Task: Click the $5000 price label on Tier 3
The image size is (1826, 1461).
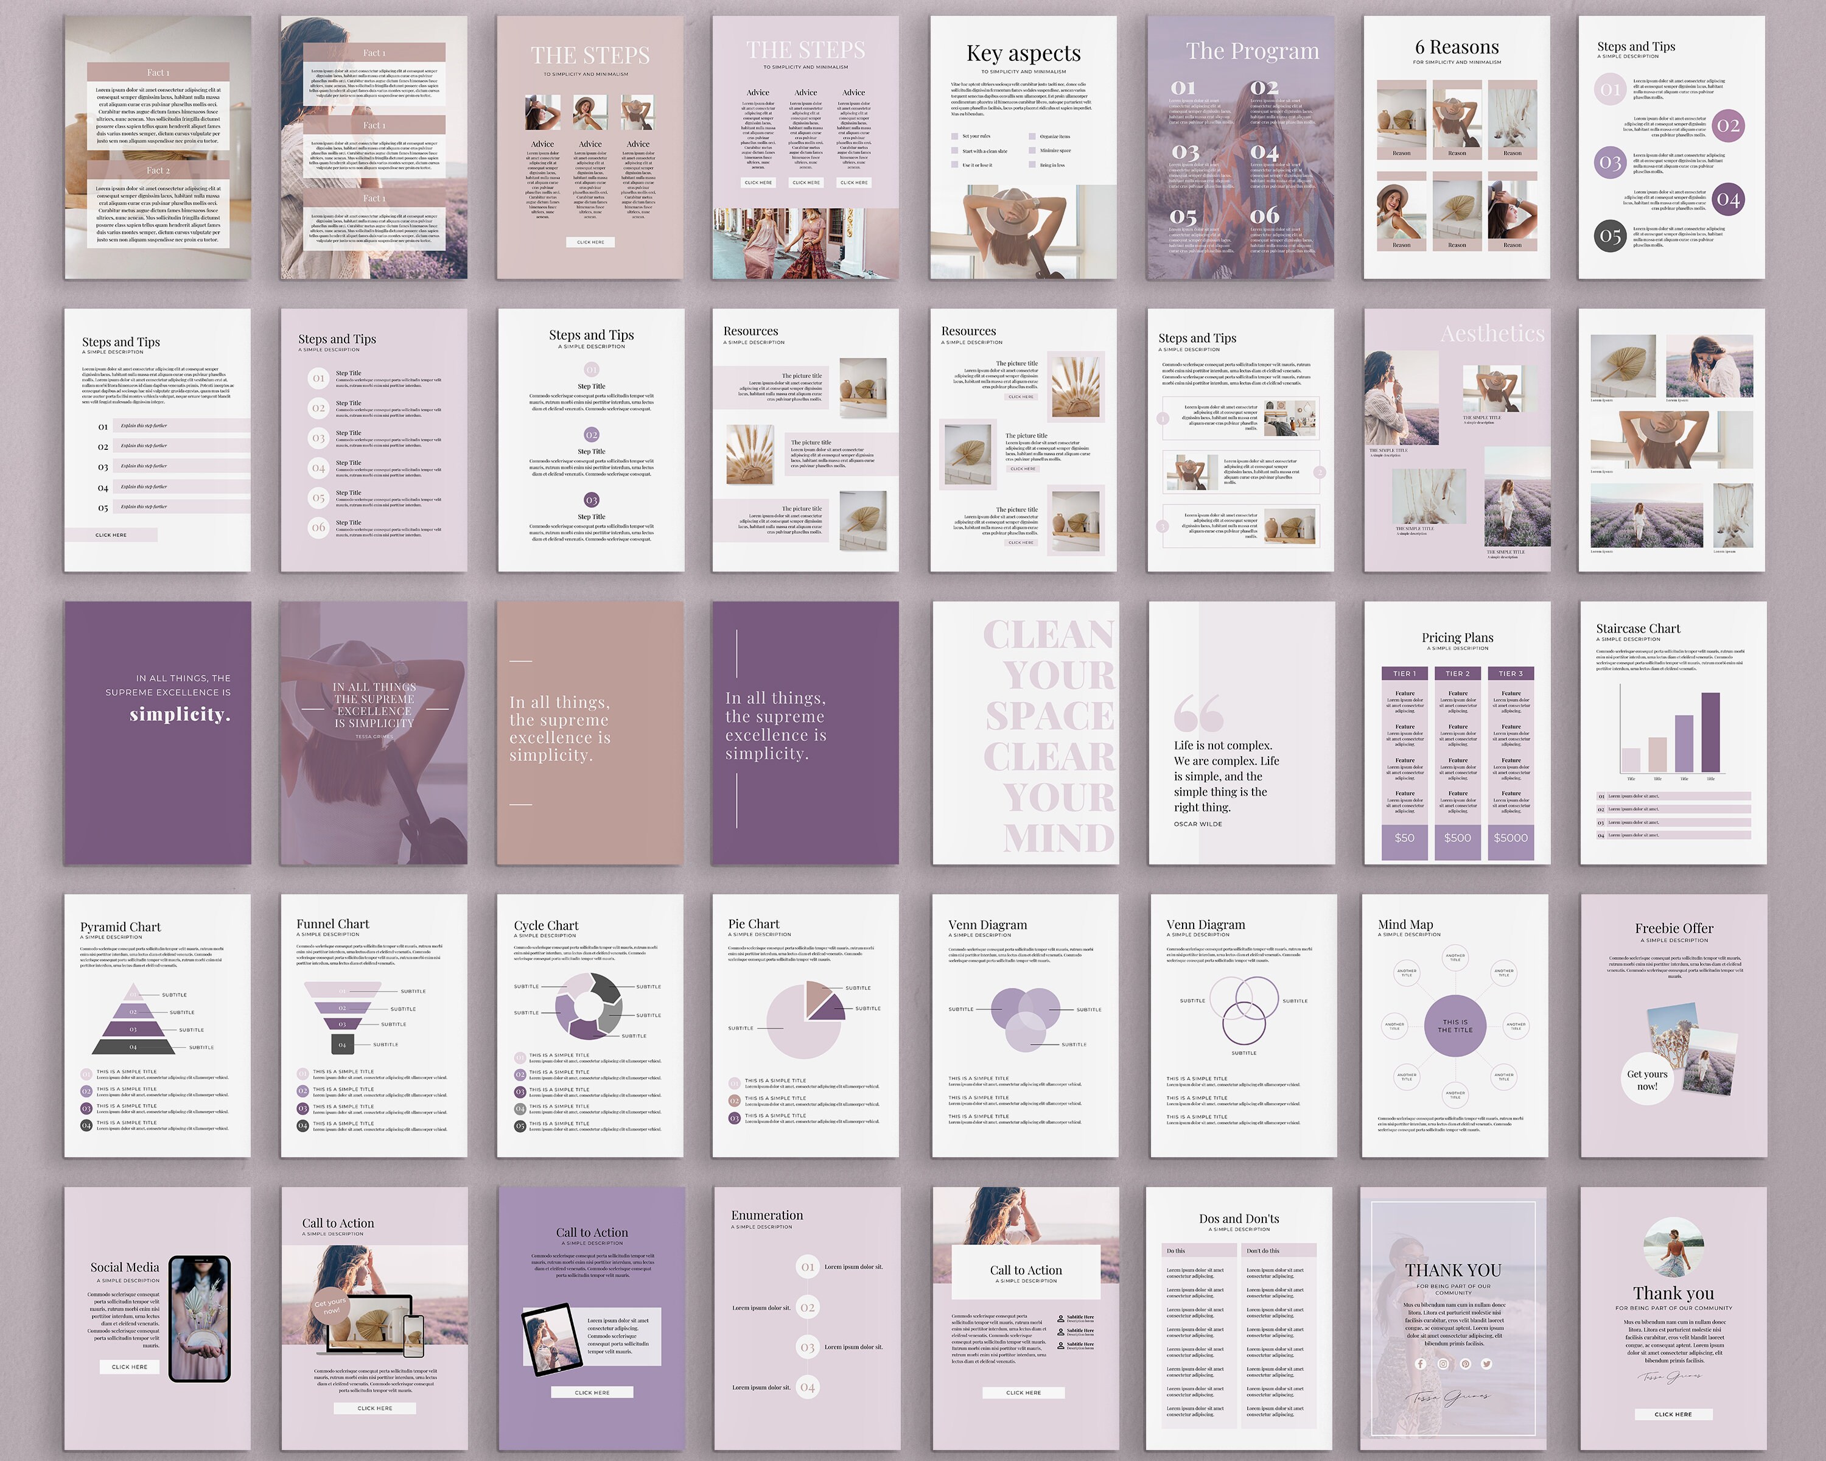Action: tap(1512, 838)
